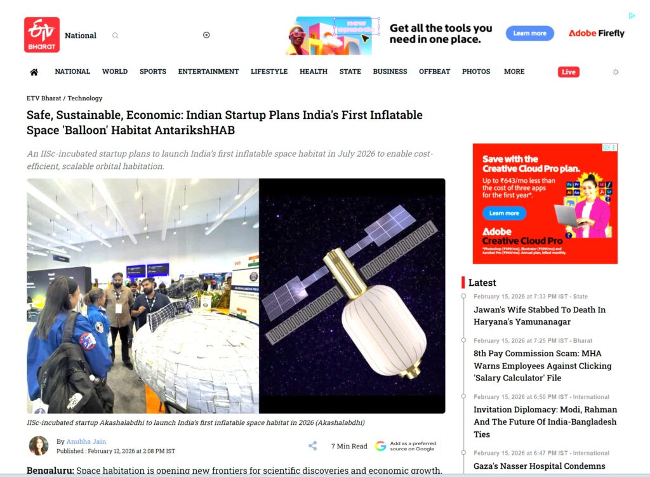Image resolution: width=650 pixels, height=477 pixels.
Task: Click Learn more on Adobe Firefly banner
Action: click(x=530, y=33)
